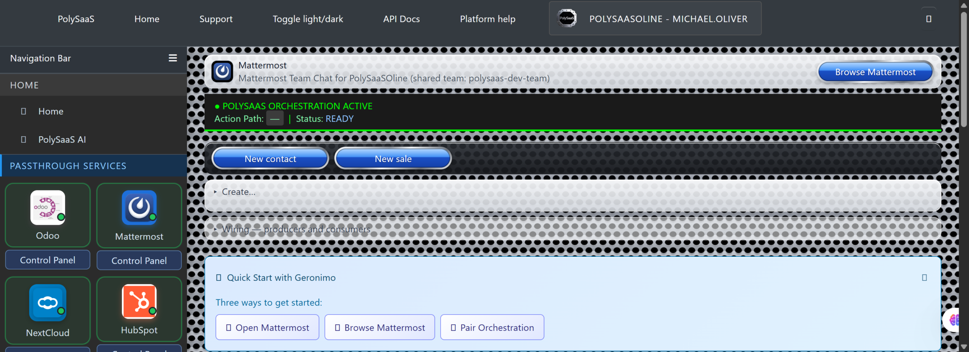Click the Three ways to get started text
Viewport: 969px width, 352px height.
pyautogui.click(x=269, y=302)
